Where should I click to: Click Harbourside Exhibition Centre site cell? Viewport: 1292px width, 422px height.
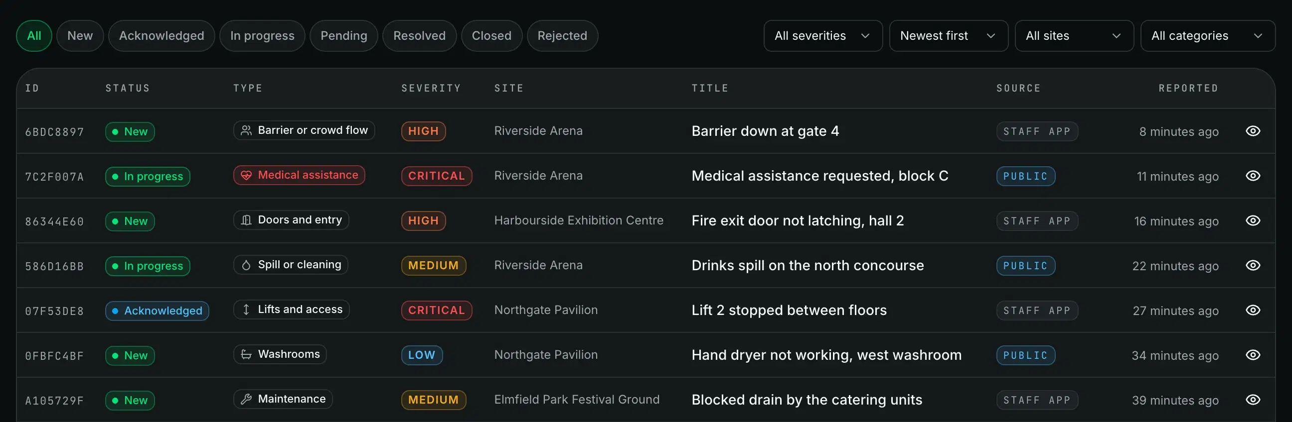tap(579, 220)
